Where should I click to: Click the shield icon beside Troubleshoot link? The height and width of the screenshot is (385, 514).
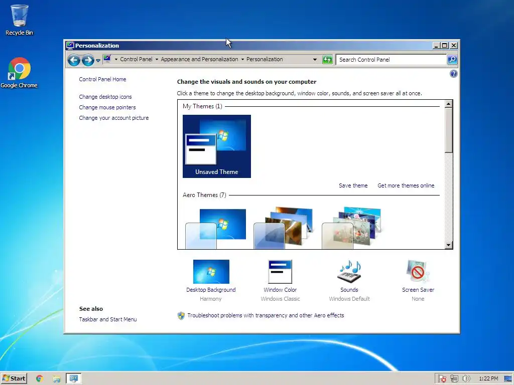[181, 316]
